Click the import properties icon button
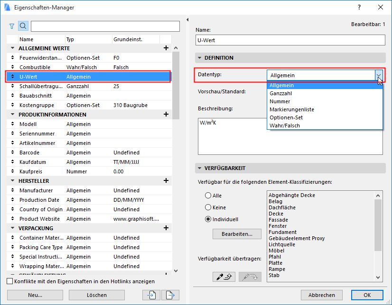This screenshot has width=392, height=305. (x=151, y=295)
